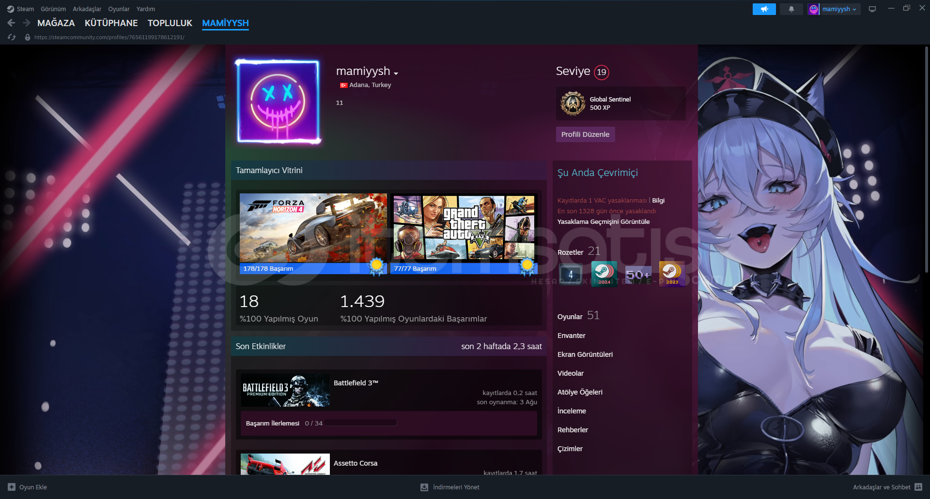Click the Oyun Ekle plus icon

coord(12,487)
